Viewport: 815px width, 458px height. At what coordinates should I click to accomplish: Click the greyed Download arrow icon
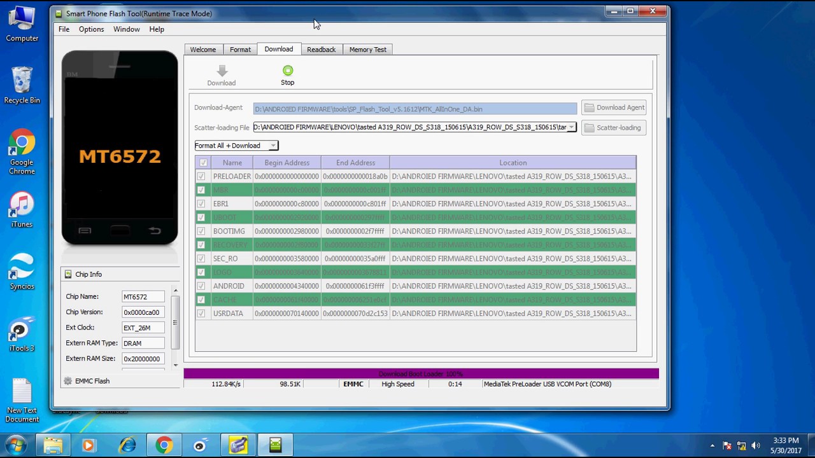pos(222,71)
